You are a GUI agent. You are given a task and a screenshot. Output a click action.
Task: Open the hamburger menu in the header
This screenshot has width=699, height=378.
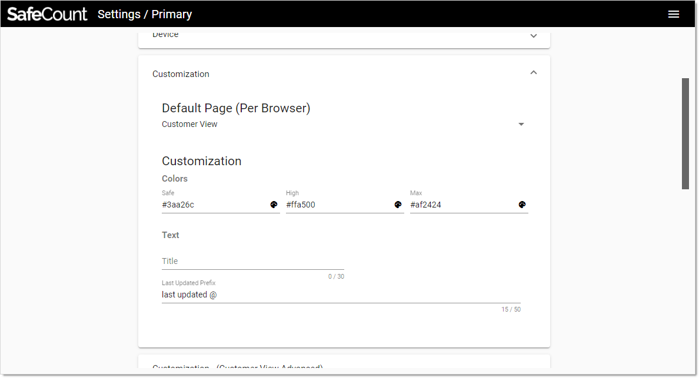673,14
